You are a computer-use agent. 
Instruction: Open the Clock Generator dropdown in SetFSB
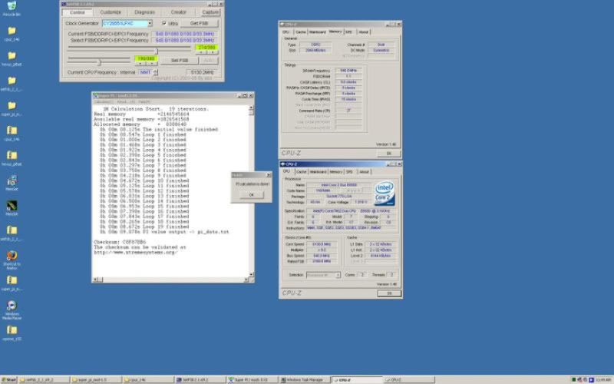point(150,24)
